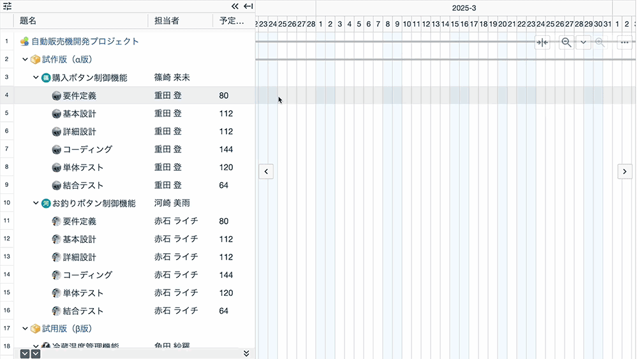
Task: Click the double left chevron collapse icon
Action: coord(235,6)
